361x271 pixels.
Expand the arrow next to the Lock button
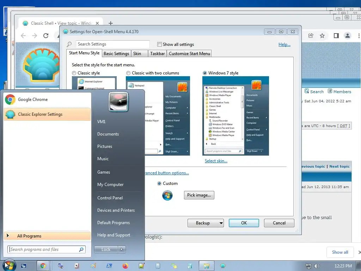tap(122, 249)
